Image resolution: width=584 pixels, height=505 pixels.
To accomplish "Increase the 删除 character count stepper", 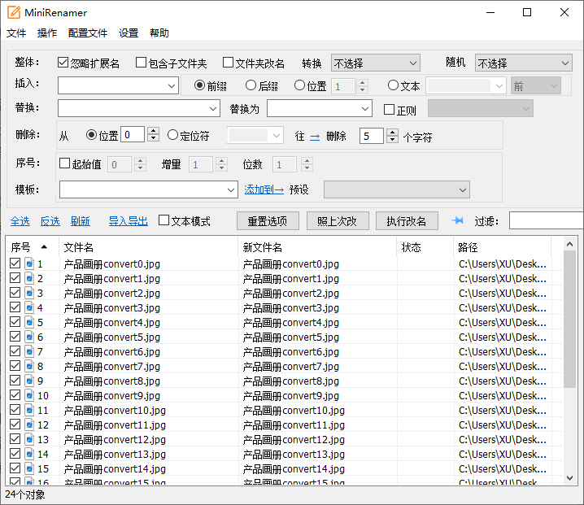I will point(392,132).
